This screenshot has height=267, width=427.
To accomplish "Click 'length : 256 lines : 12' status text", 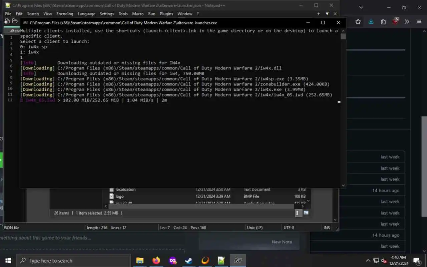I will (106, 228).
